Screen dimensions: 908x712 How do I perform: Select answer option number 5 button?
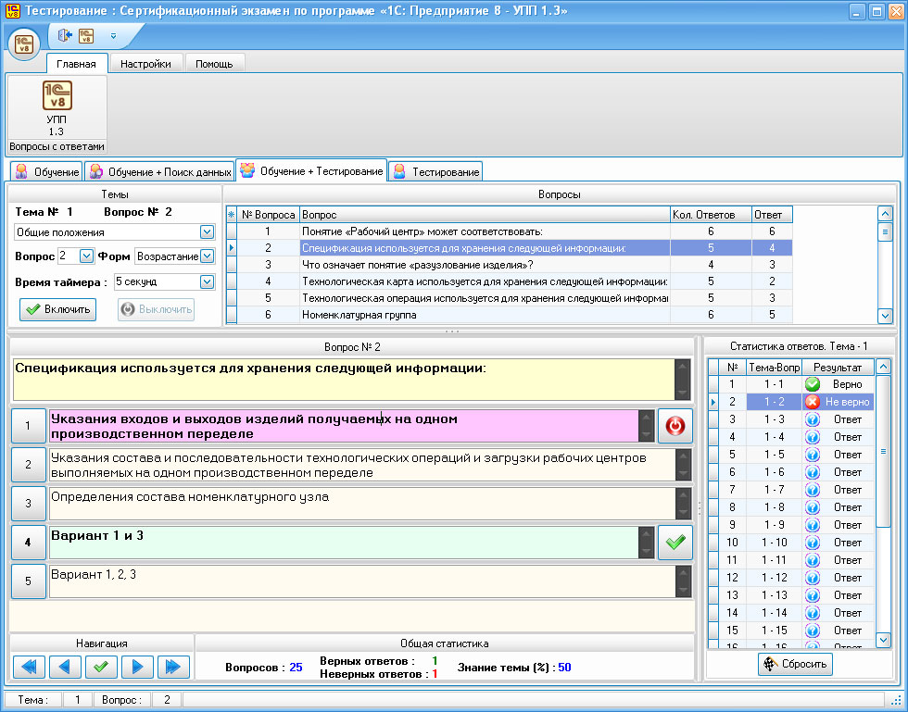pos(28,581)
